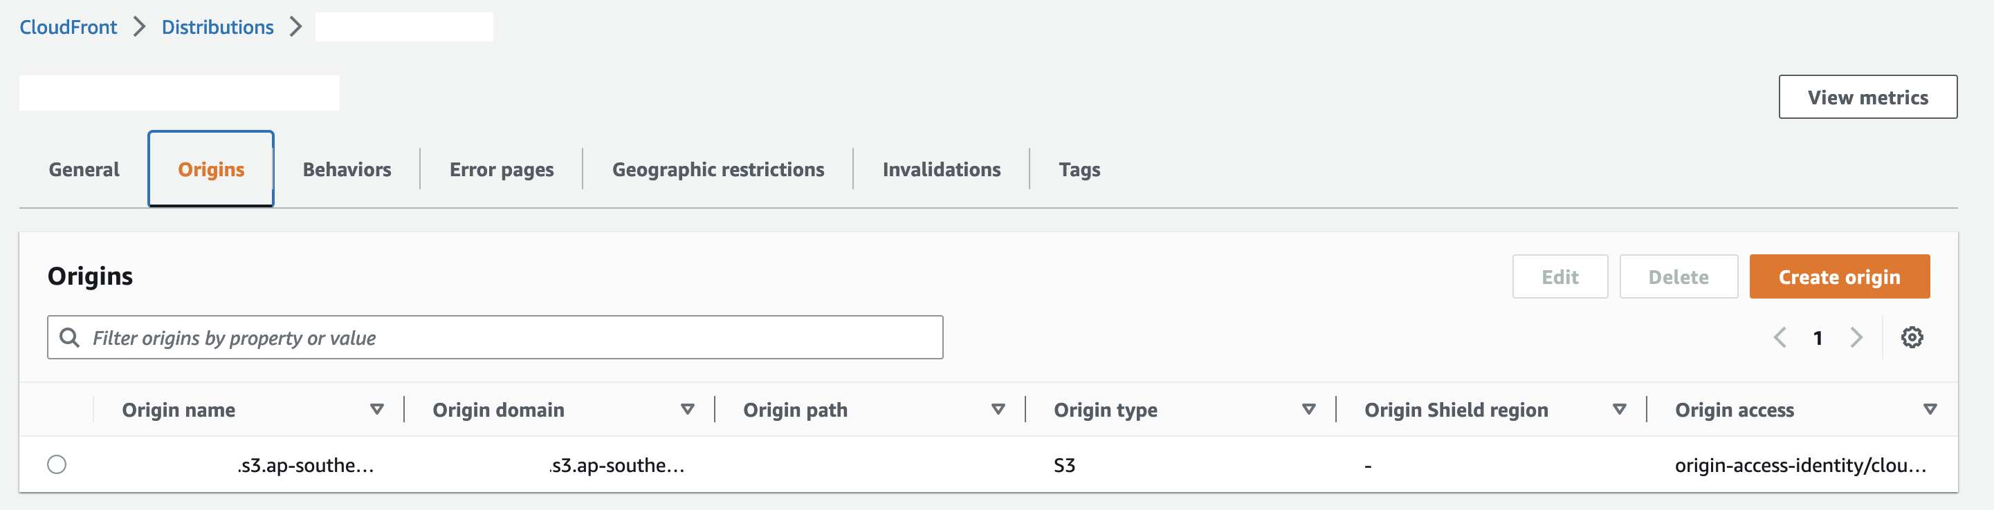Sort by Origin type arrow
The width and height of the screenshot is (1994, 510).
click(x=1308, y=410)
